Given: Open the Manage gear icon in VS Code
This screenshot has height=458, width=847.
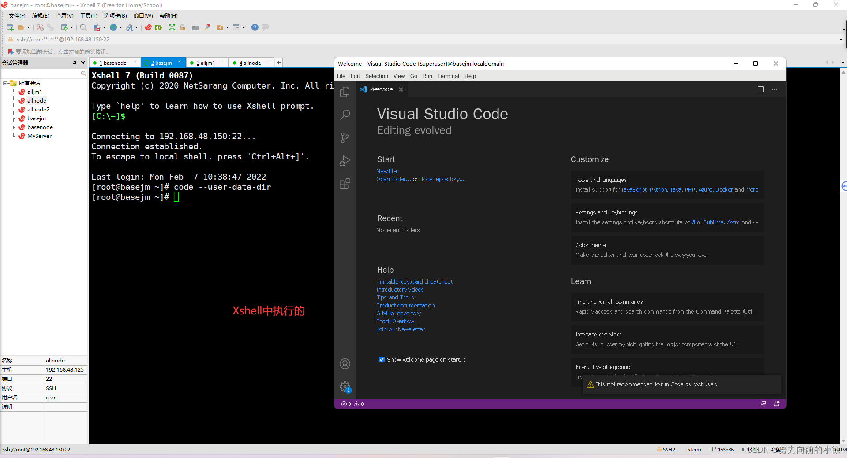Looking at the screenshot, I should coord(345,387).
